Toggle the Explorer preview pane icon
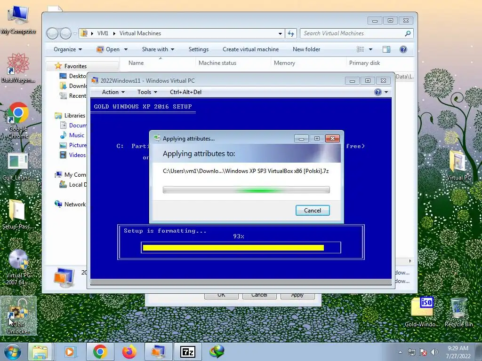482x361 pixels. pos(386,49)
